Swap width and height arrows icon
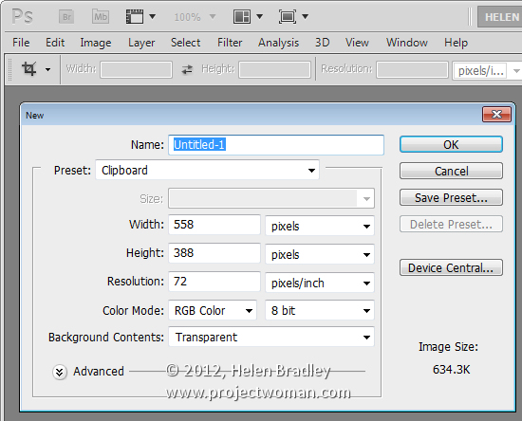Screen dimensions: 522x421 (187, 69)
